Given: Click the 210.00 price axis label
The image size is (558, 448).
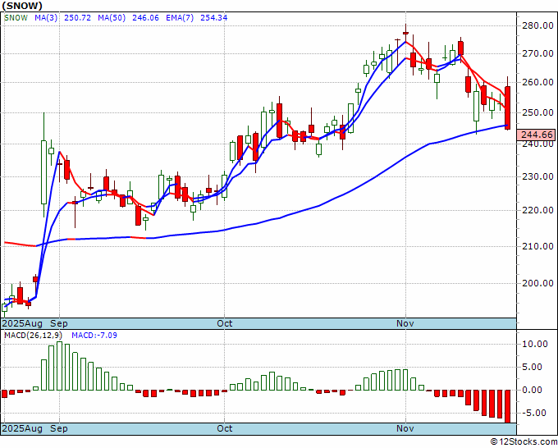Looking at the screenshot, I should [x=537, y=246].
